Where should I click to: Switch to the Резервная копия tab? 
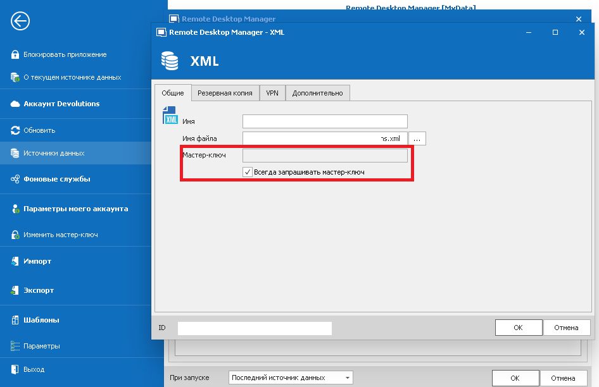[225, 93]
